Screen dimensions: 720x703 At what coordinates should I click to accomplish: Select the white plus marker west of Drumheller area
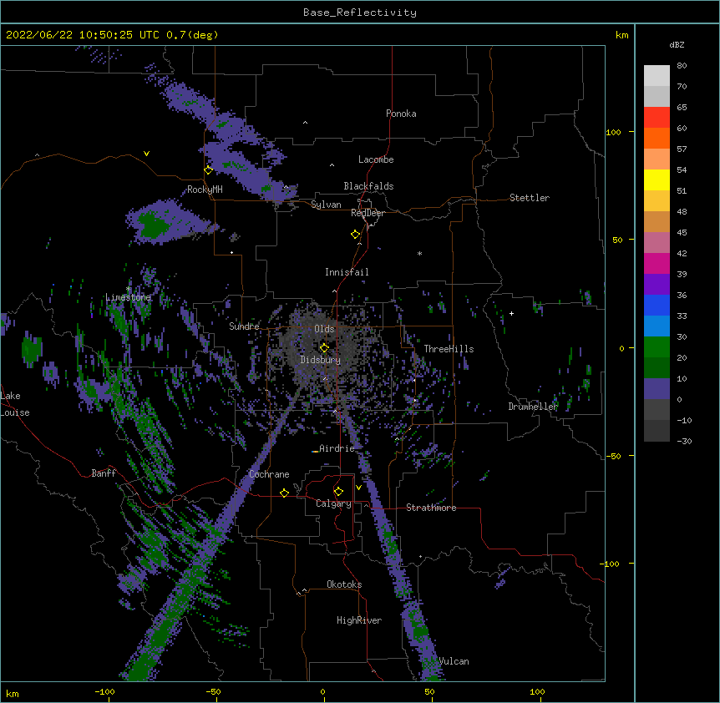(511, 313)
